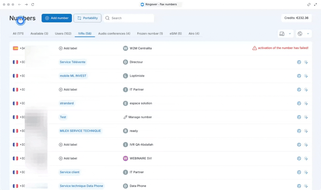Click the cursor-click icon in Test label row

(x=306, y=117)
